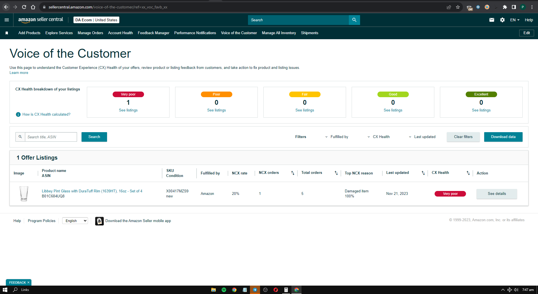Click the amazon seller central logo
The width and height of the screenshot is (538, 294).
pos(41,20)
